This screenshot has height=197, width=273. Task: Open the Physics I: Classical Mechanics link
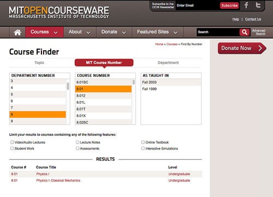pyautogui.click(x=58, y=181)
